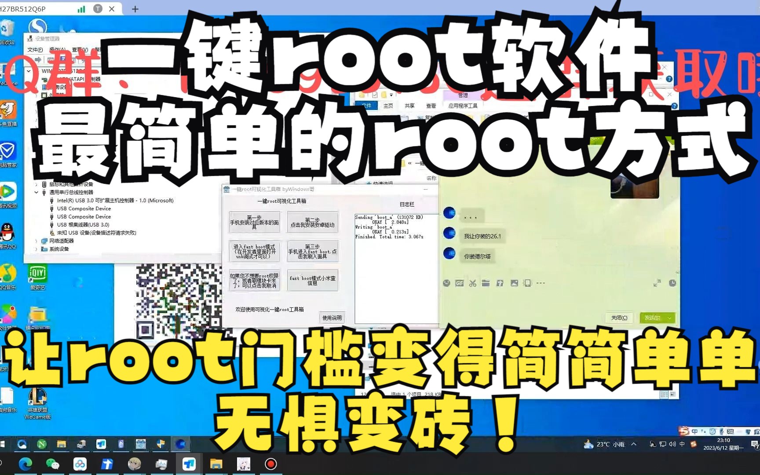The image size is (760, 475).
Task: Select 未知 USB 设备 failed device entry
Action: tap(96, 233)
